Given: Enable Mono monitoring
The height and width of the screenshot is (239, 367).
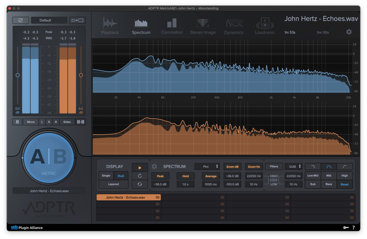Looking at the screenshot, I should point(31,122).
